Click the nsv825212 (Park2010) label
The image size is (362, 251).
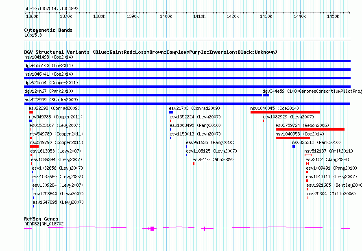pyautogui.click(x=316, y=142)
